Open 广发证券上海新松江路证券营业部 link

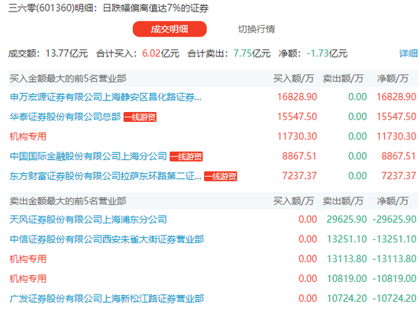[107, 299]
